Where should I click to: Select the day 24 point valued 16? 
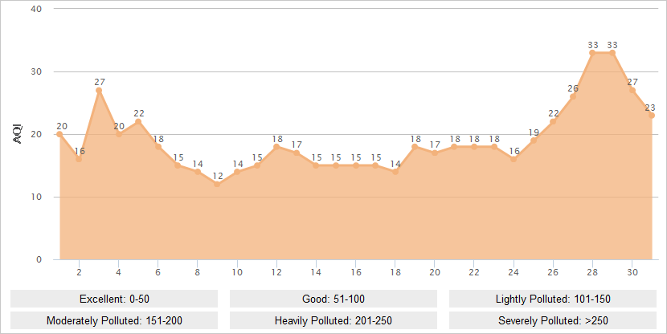[514, 159]
